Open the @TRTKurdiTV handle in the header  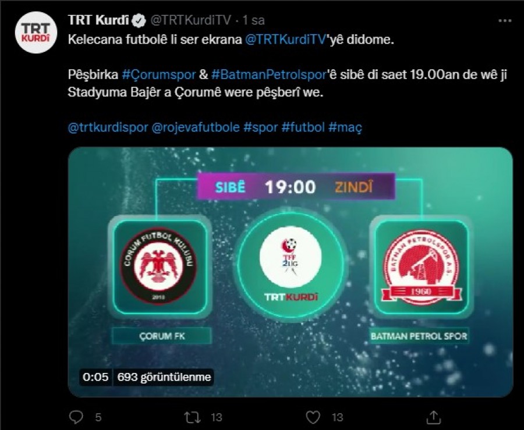(190, 20)
